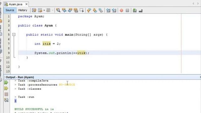Screen dimensions: 201x113
Task: Click Re-run green arrows in Output panel
Action: 6,82
